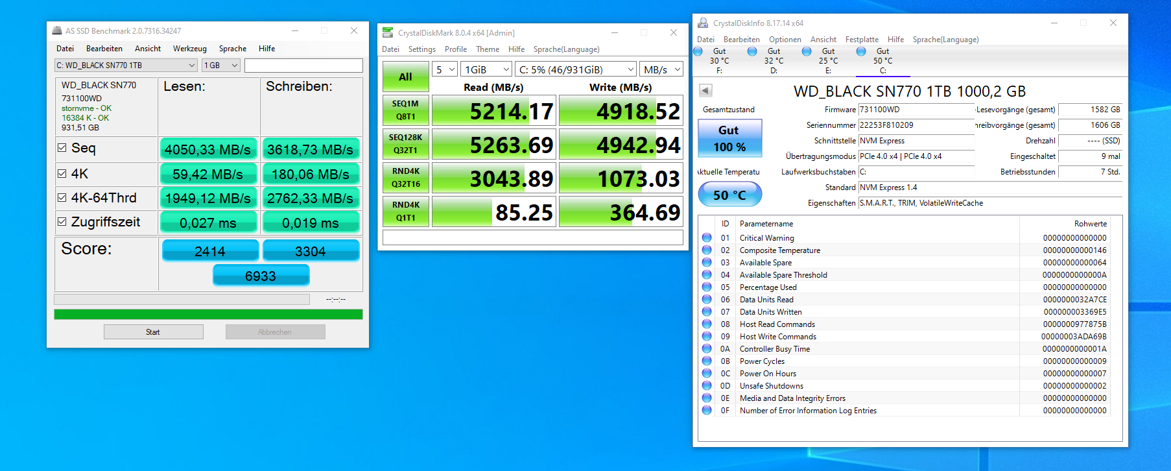1171x471 pixels.
Task: Click the previous disk arrow in CrystalDiskInfo
Action: pos(705,91)
